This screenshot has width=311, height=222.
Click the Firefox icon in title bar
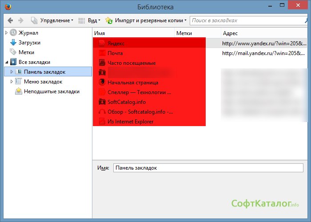click(x=7, y=7)
